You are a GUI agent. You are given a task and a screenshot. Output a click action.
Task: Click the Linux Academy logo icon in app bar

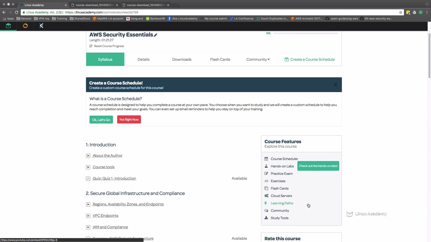point(8,26)
